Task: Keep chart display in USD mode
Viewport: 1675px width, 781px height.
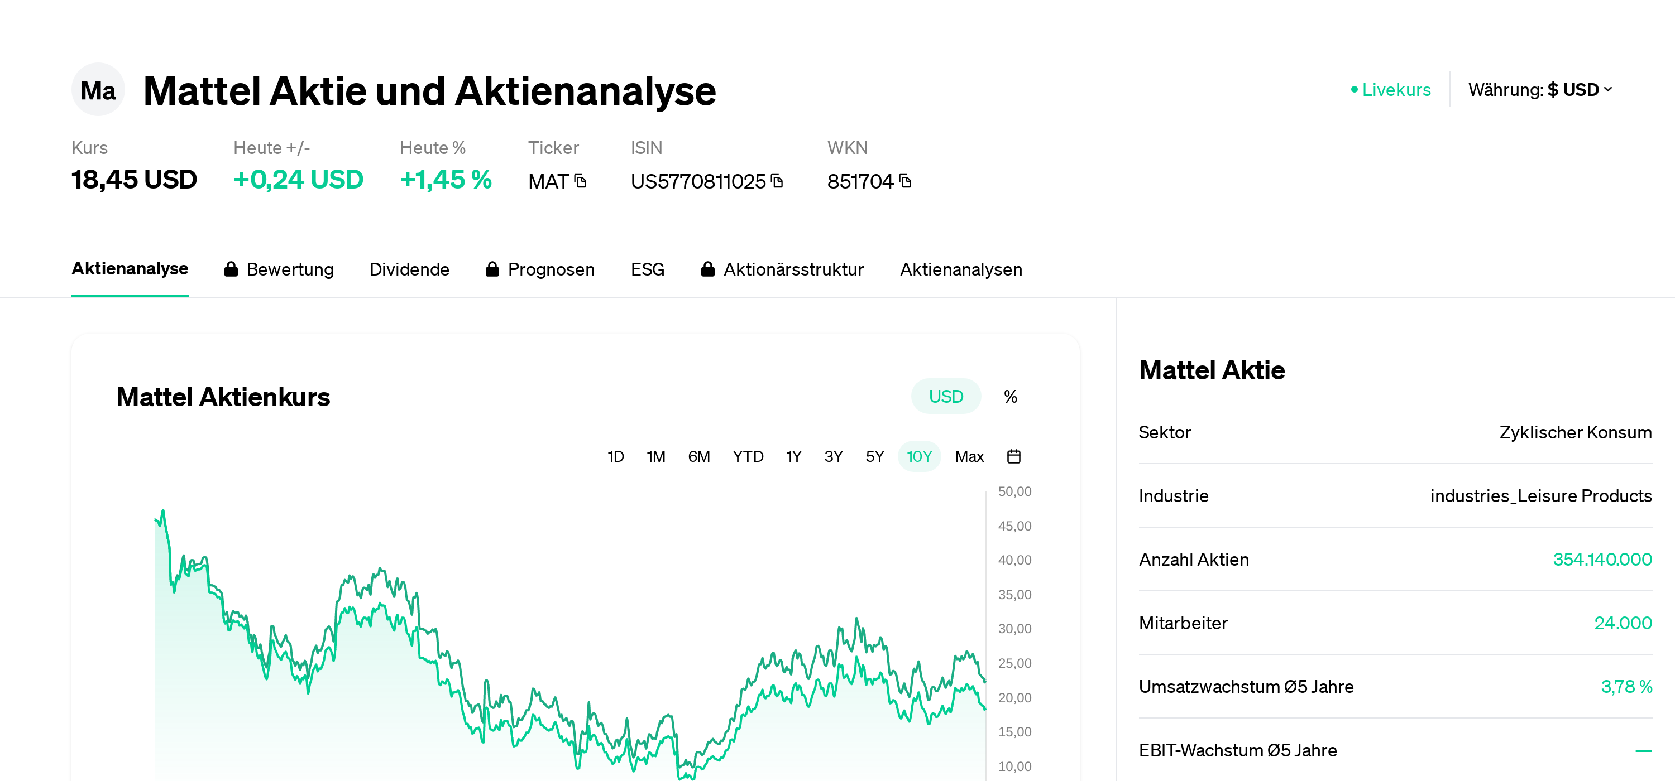Action: pyautogui.click(x=946, y=396)
